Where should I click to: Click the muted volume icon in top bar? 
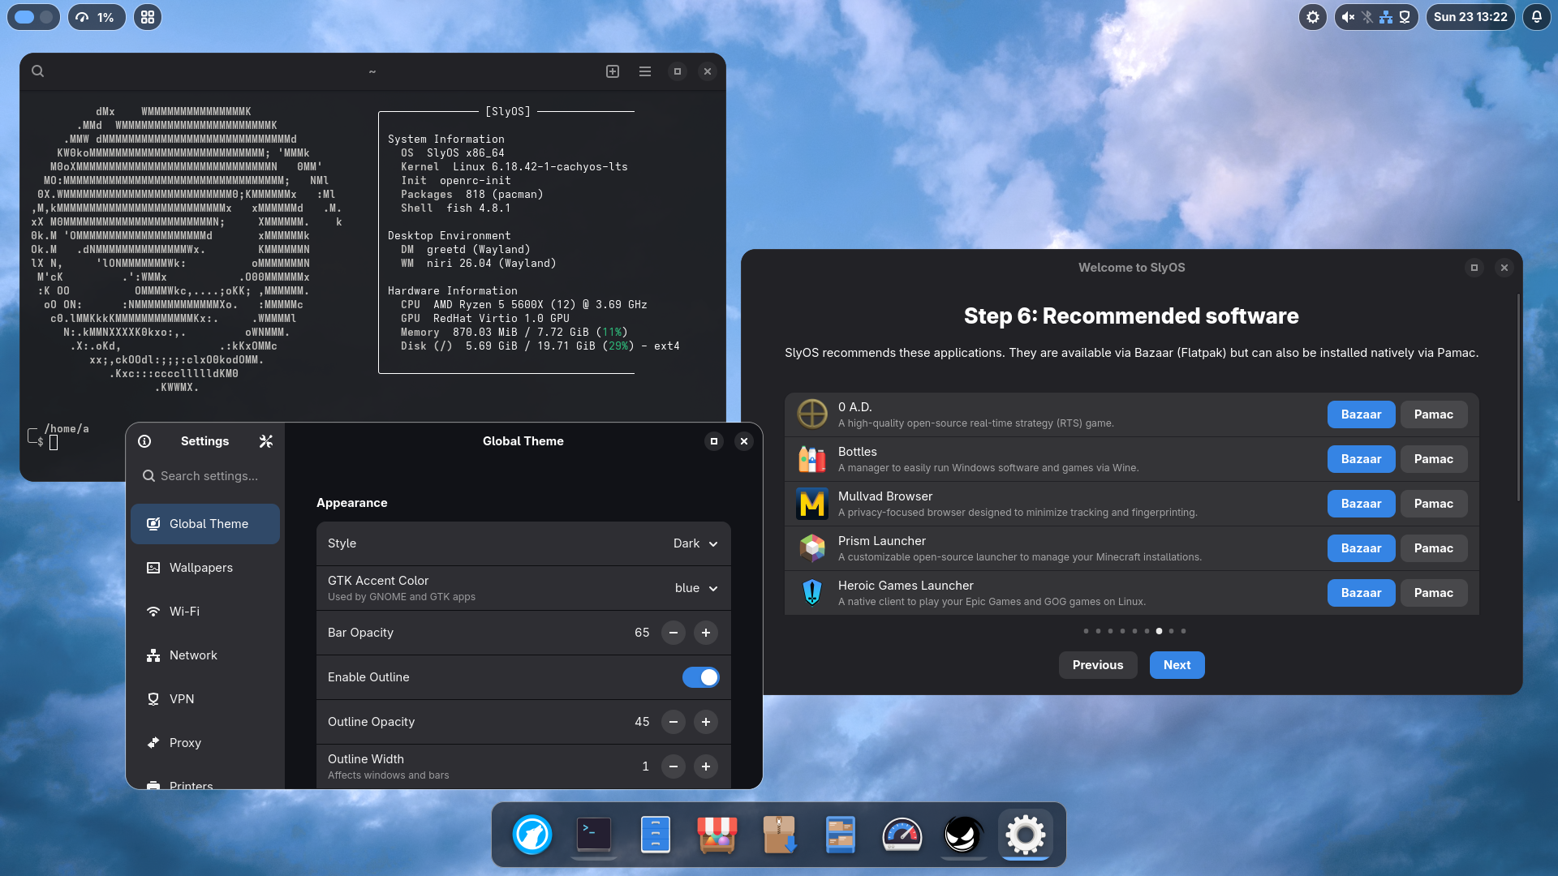[1348, 17]
